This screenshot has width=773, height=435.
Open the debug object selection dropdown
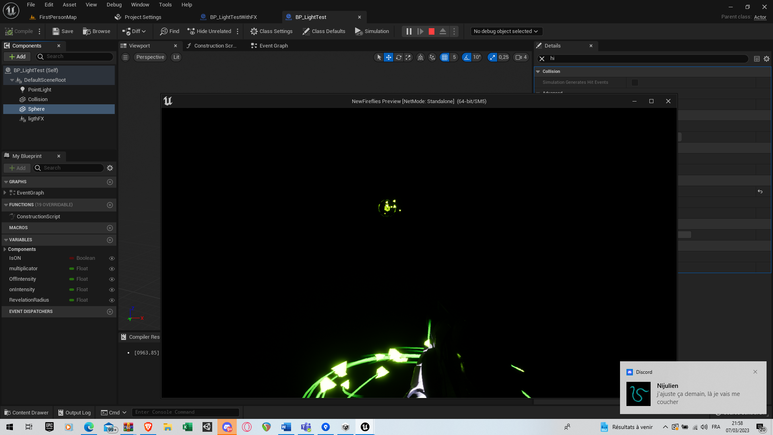[506, 31]
